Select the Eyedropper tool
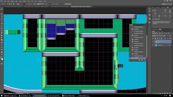 2,21
